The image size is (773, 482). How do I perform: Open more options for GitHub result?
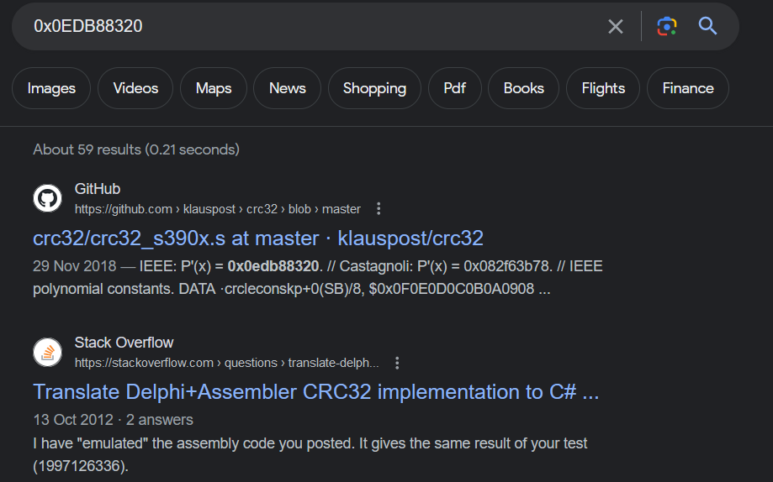click(379, 208)
